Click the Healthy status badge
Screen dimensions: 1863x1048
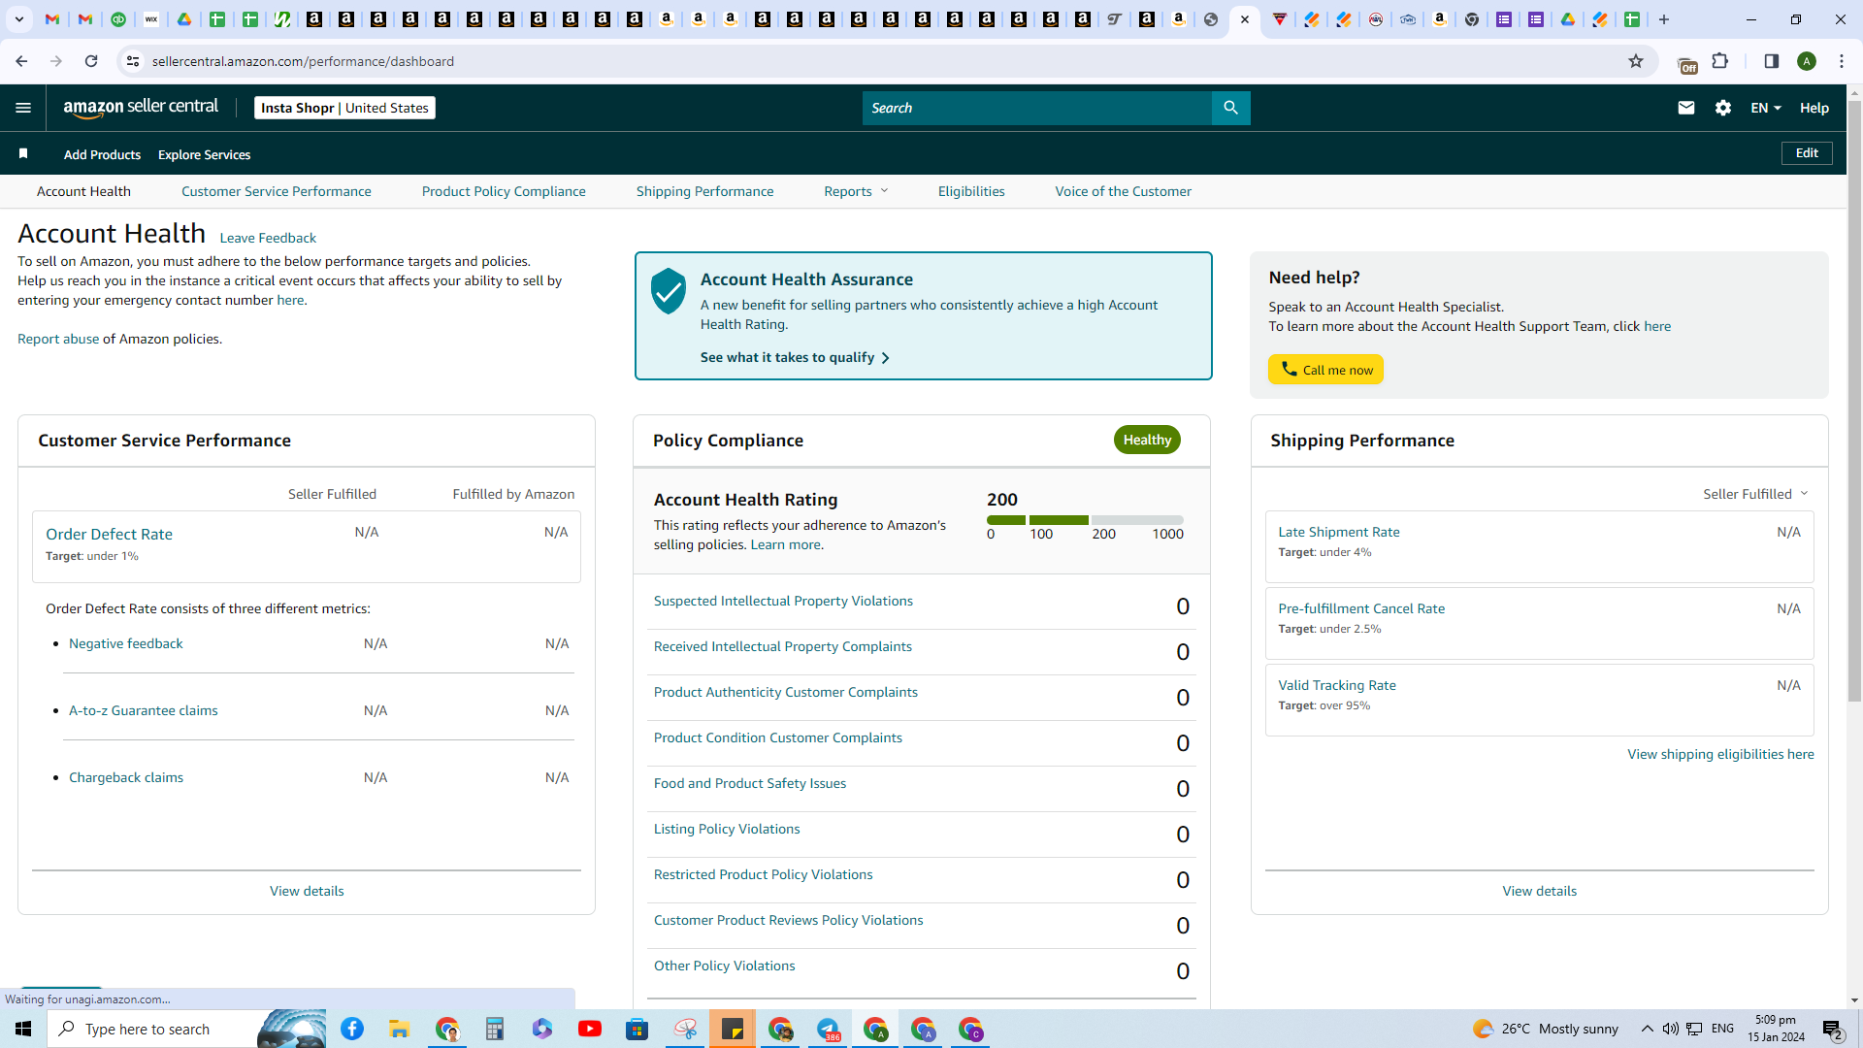click(1147, 440)
